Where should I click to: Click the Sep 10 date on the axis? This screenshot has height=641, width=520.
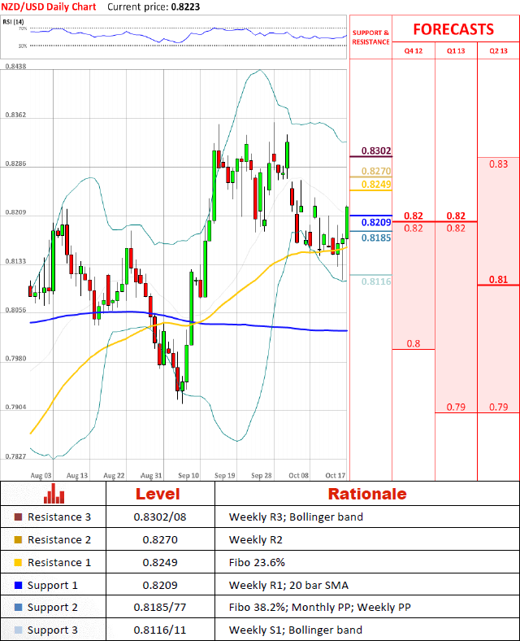point(188,475)
